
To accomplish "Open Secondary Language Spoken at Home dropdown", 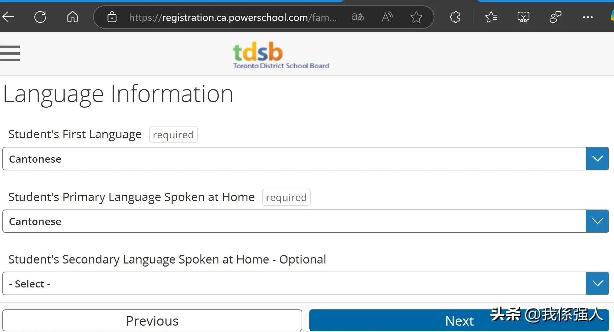I will tap(597, 283).
